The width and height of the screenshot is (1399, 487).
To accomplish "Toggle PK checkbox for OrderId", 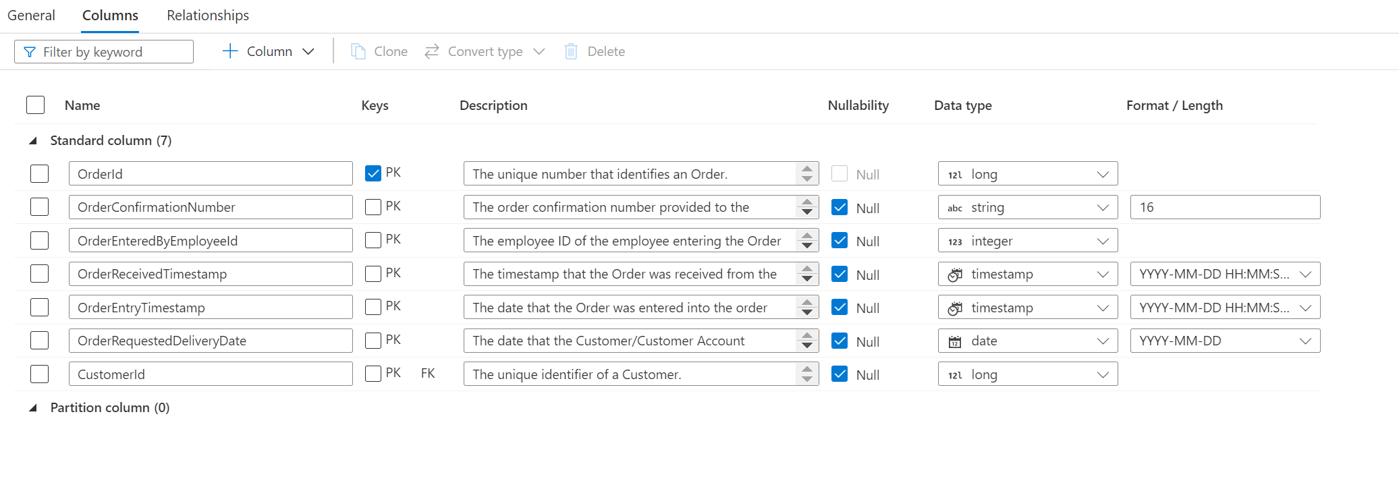I will (x=373, y=173).
